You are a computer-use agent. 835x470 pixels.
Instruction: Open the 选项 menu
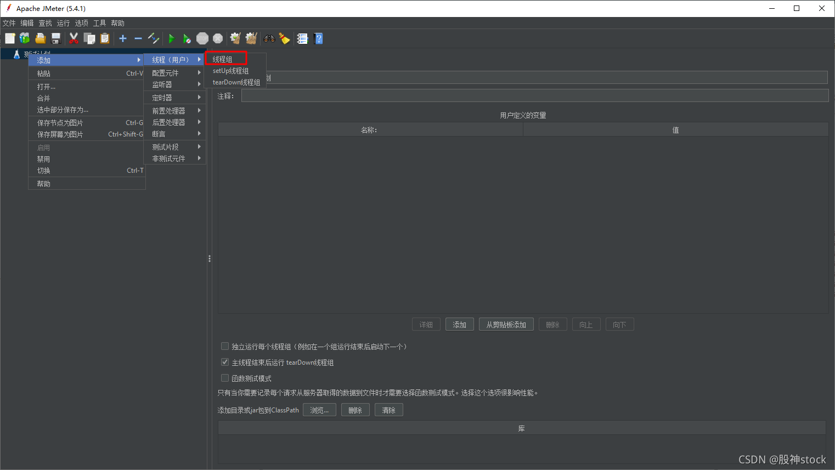(x=82, y=23)
